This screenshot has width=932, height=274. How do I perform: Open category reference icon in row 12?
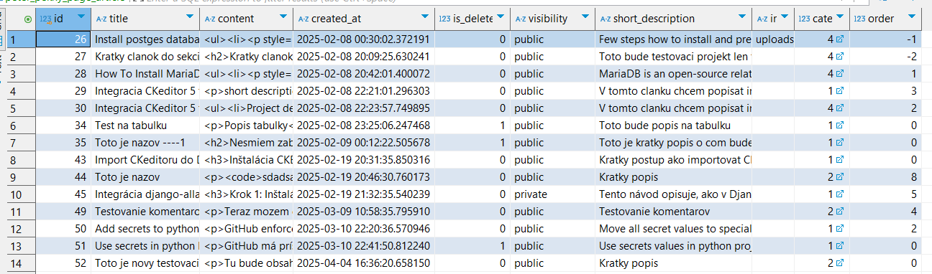pyautogui.click(x=839, y=229)
